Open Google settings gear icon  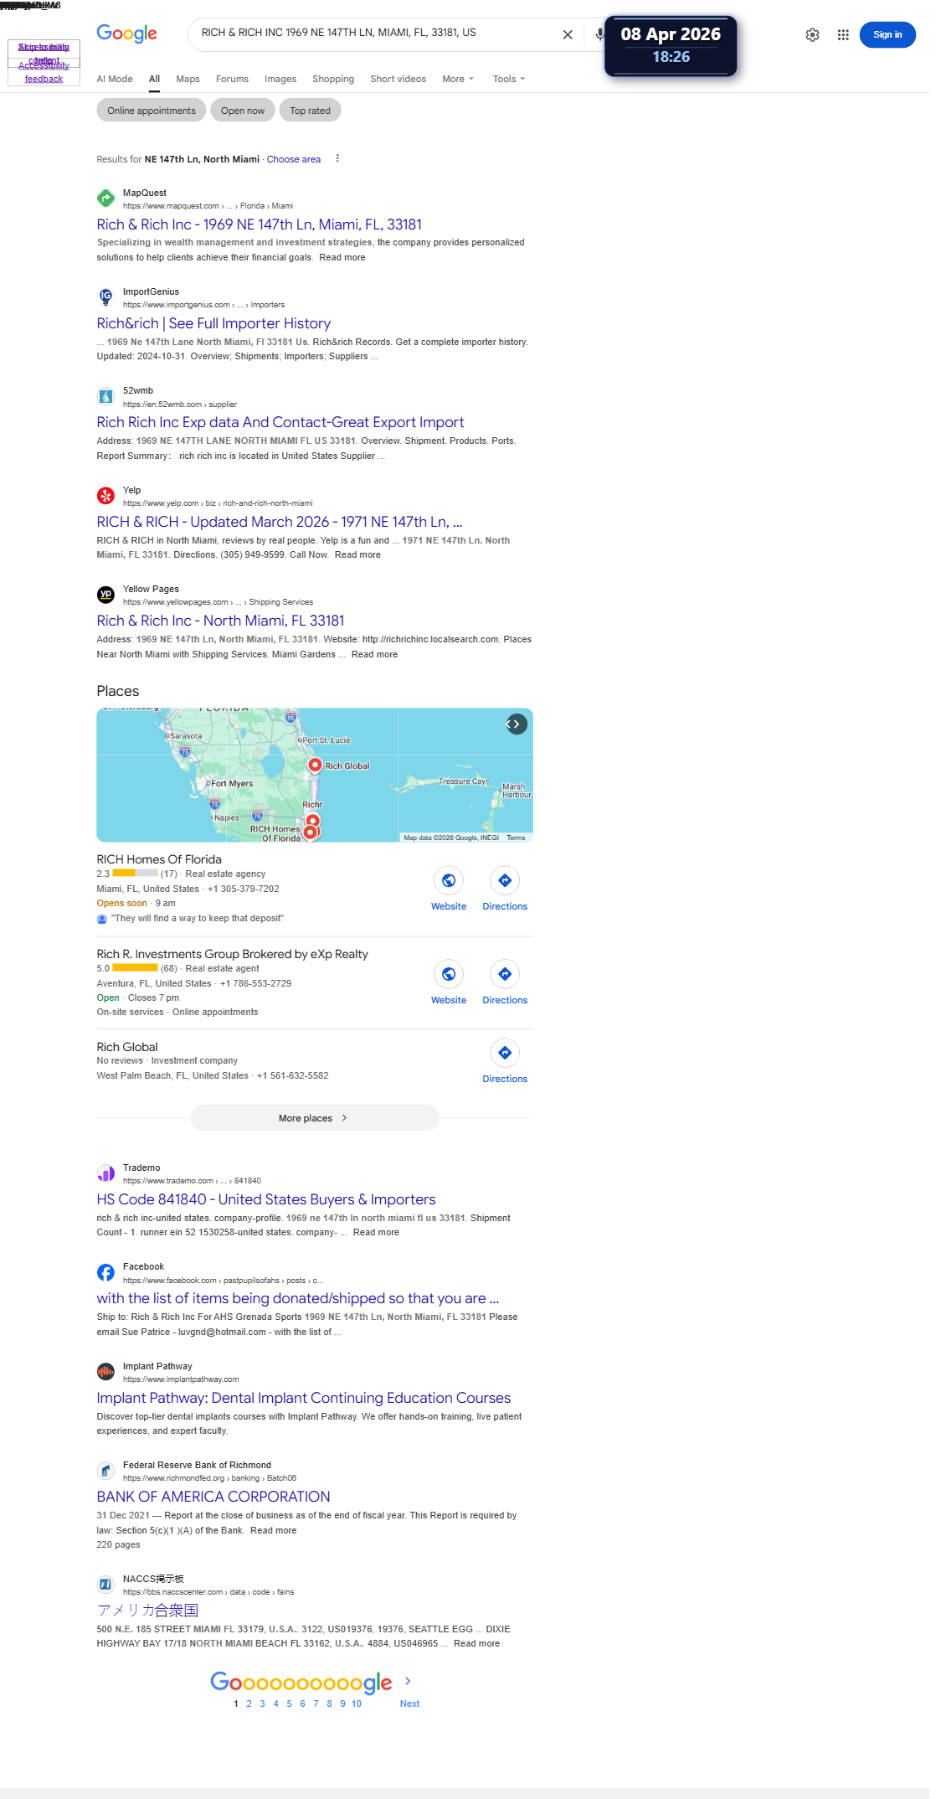tap(812, 35)
